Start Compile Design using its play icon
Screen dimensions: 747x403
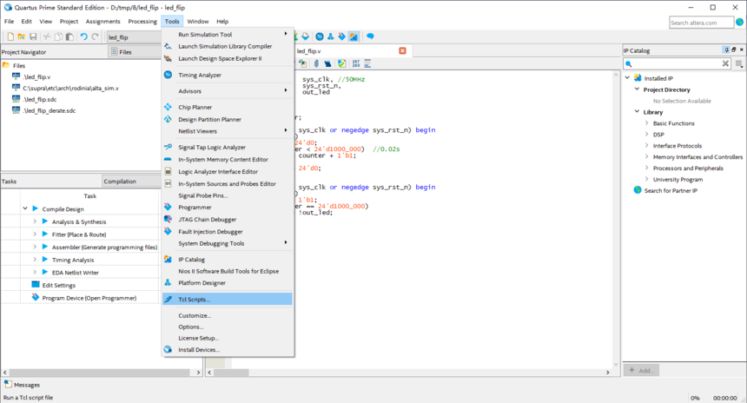click(x=36, y=208)
